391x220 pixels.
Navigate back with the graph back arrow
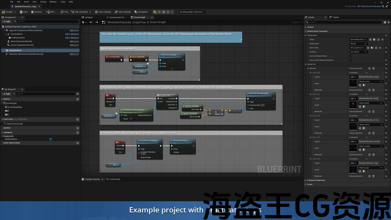point(91,22)
